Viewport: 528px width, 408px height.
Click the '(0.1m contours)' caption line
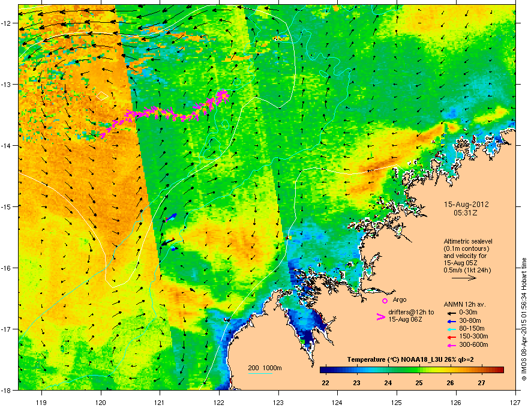point(466,249)
